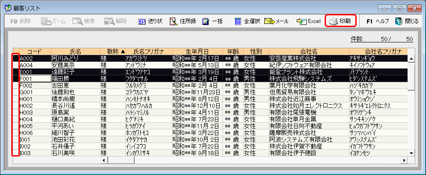The width and height of the screenshot is (426, 175).
Task: Click the greyed F9 削除 delete button
Action: pos(20,21)
